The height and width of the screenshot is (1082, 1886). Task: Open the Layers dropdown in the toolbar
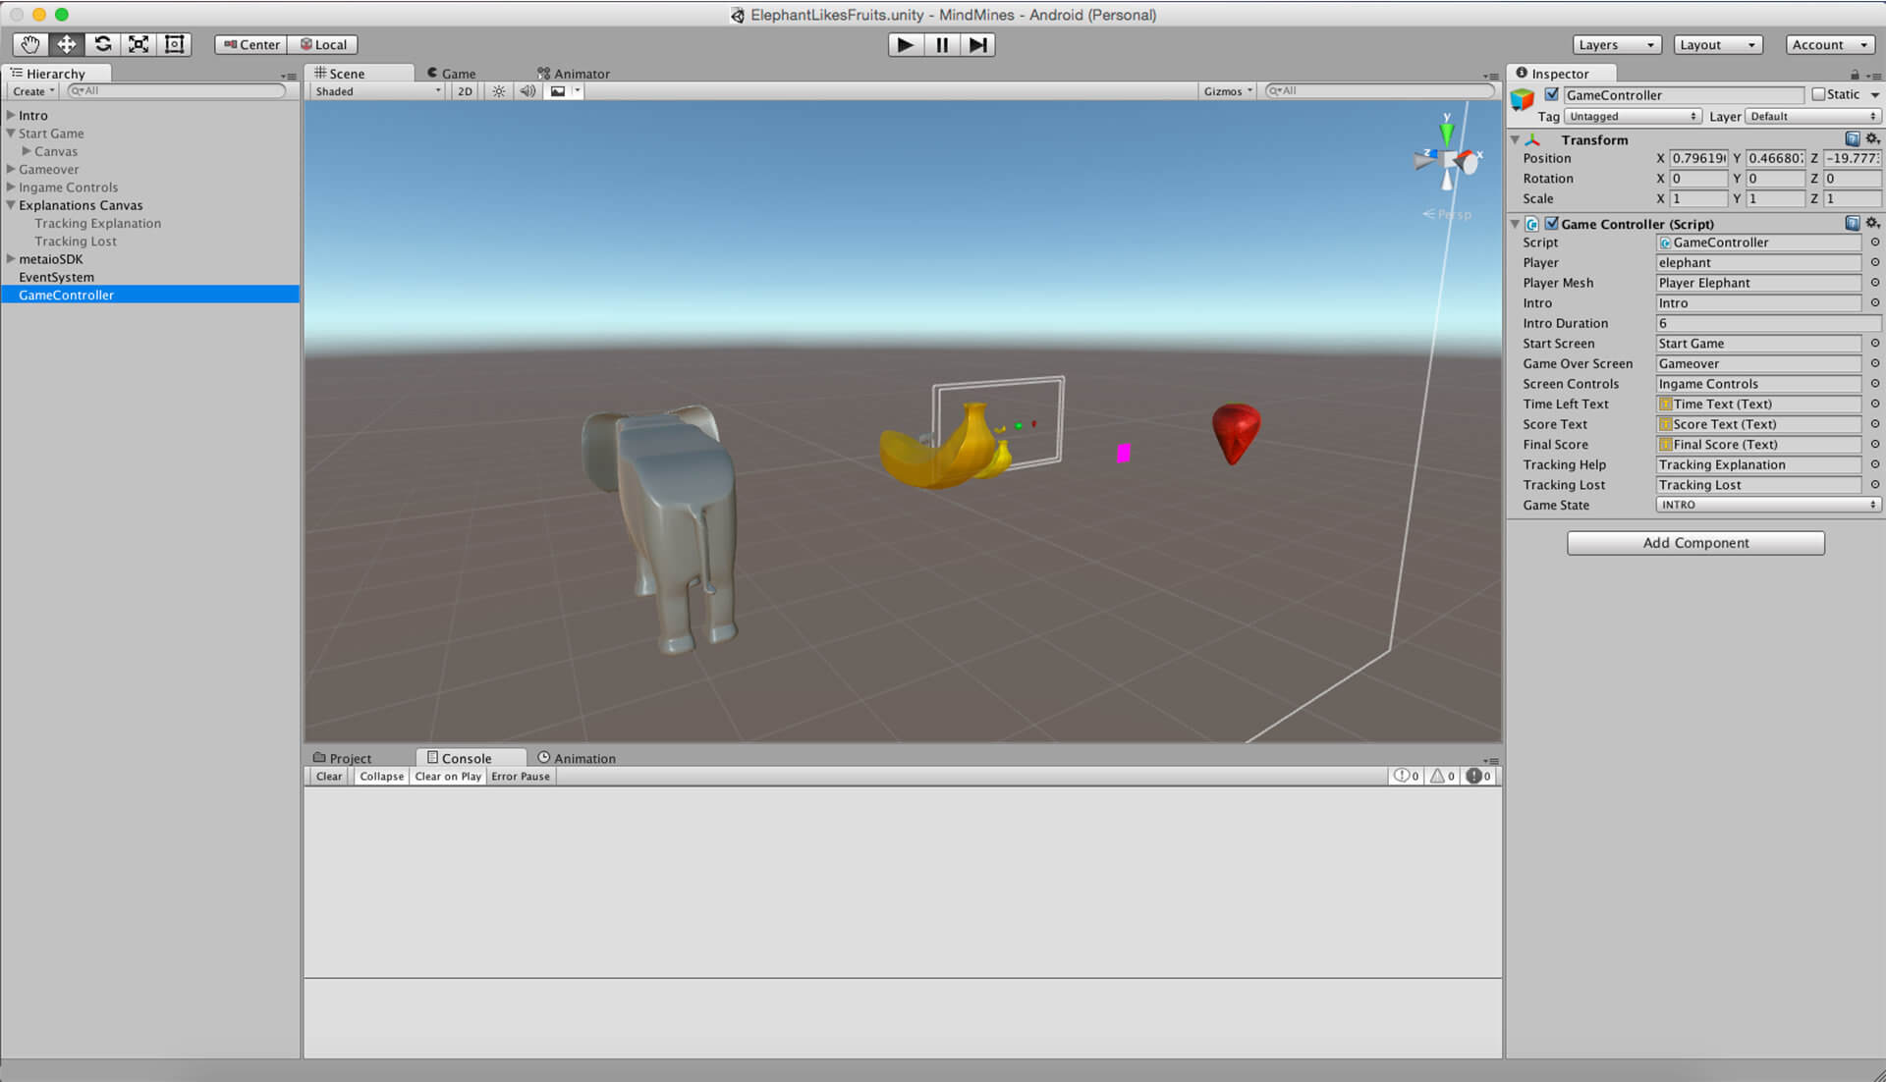tap(1615, 44)
